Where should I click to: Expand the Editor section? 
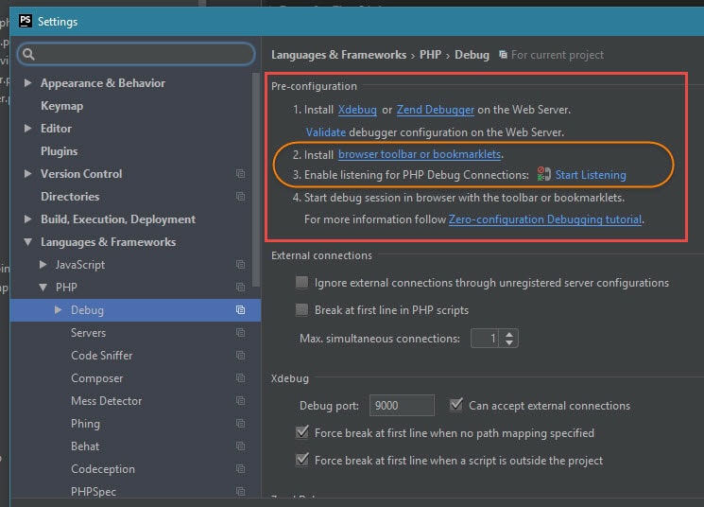(27, 128)
